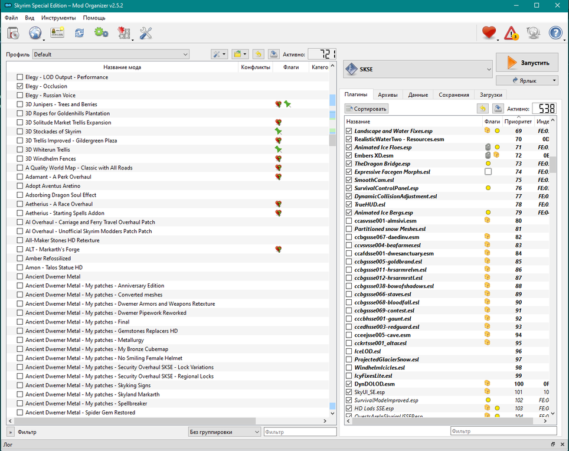The image size is (569, 451).
Task: Check the Amber Refossilized mod checkbox
Action: (x=20, y=259)
